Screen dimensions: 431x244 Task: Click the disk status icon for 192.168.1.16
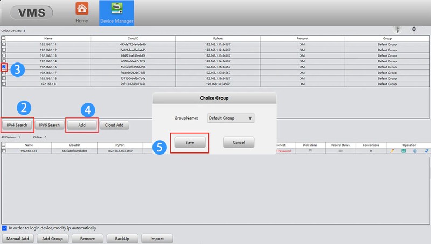coord(310,151)
